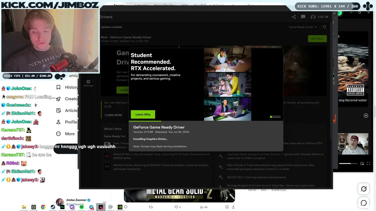
Task: Select the second carousel indicator dot
Action: pos(274,117)
